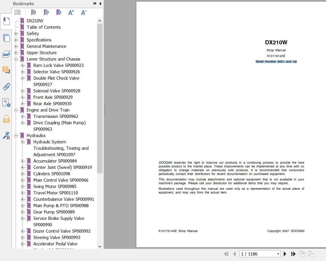
Task: Go to the next page
Action: click(285, 254)
